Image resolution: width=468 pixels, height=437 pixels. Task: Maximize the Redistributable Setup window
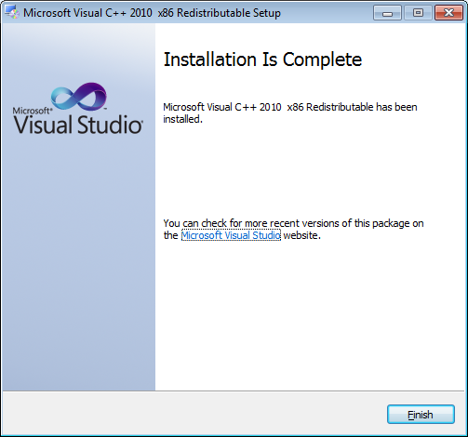coord(418,13)
